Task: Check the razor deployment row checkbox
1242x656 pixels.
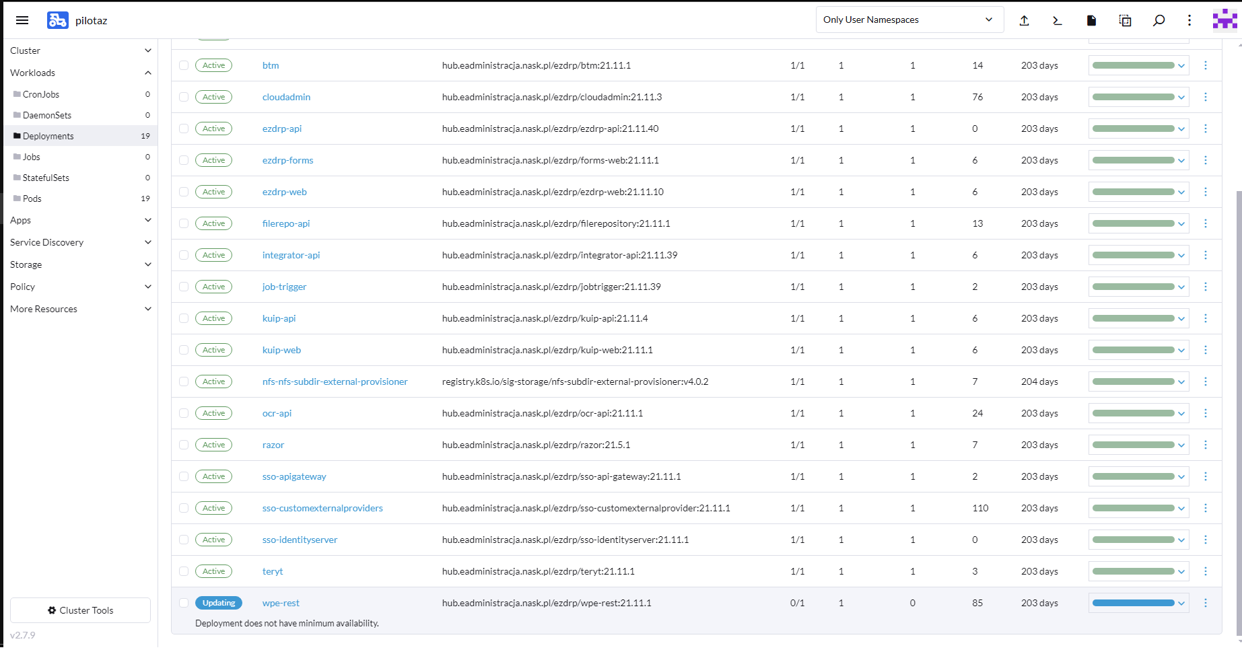Action: 184,445
